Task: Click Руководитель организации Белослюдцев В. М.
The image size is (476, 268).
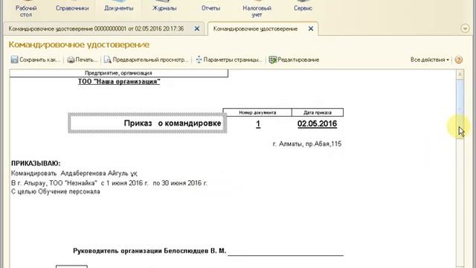Action: point(149,251)
